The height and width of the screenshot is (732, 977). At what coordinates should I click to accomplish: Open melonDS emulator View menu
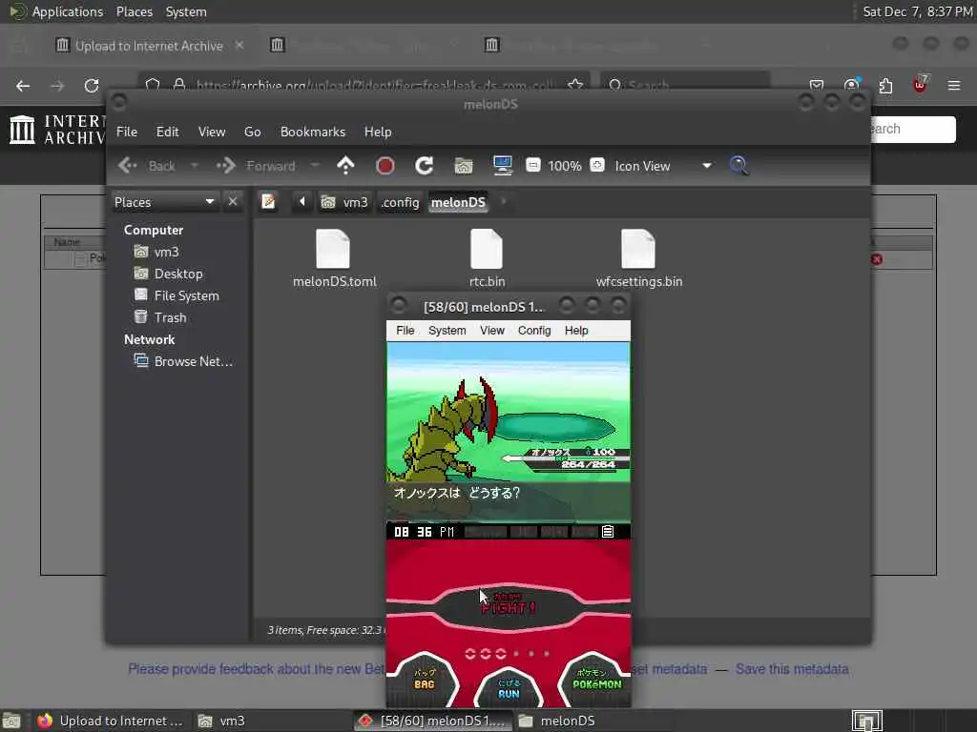click(x=492, y=331)
